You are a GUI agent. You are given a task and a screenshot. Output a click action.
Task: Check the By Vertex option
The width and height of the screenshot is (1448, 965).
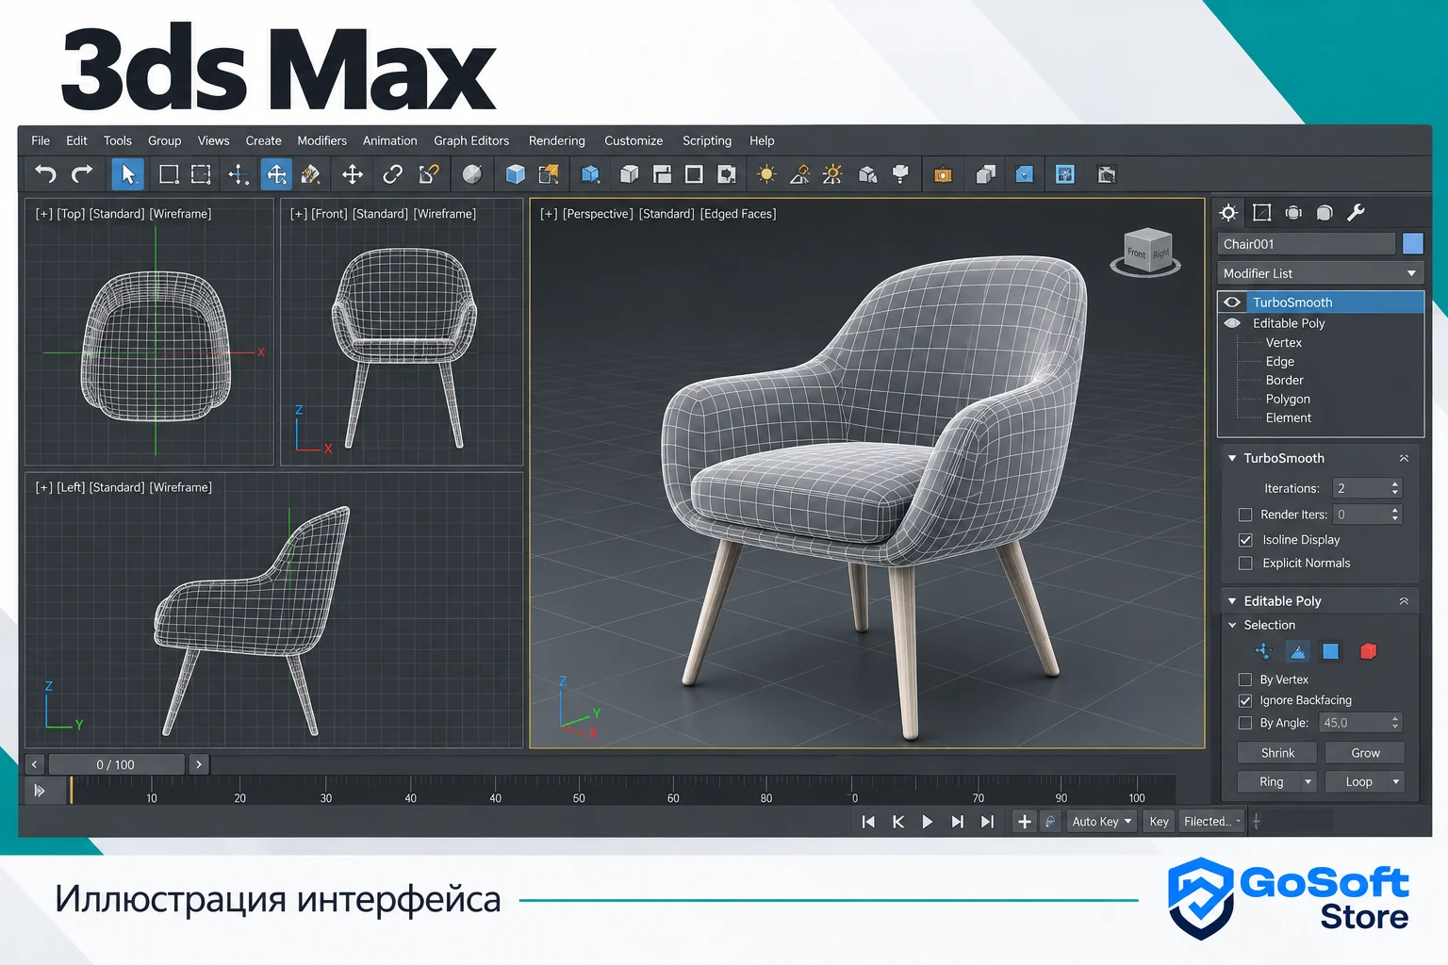coord(1245,679)
